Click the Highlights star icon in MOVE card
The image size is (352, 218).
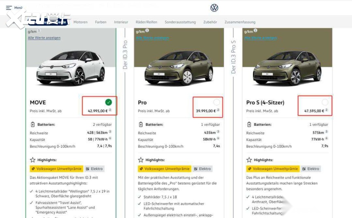coord(33,160)
